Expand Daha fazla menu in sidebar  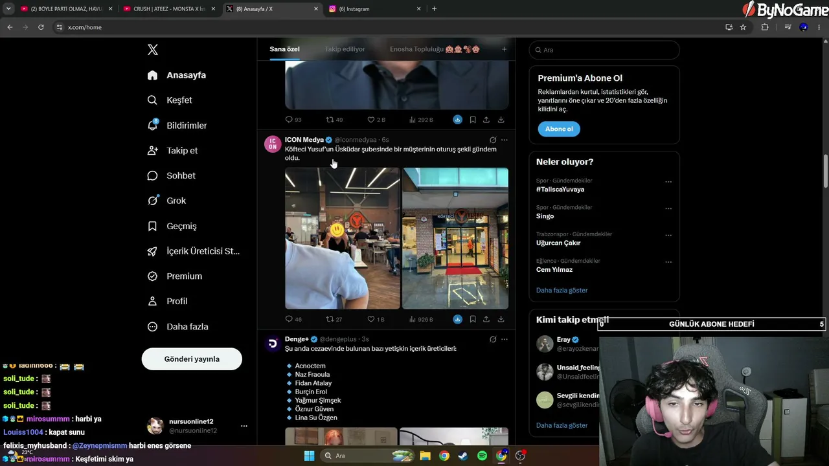click(177, 327)
